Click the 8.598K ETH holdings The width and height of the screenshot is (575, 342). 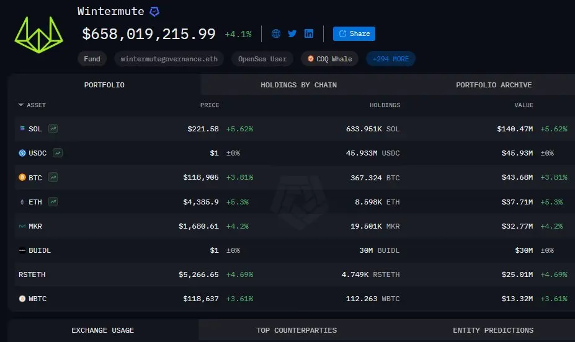pyautogui.click(x=377, y=202)
